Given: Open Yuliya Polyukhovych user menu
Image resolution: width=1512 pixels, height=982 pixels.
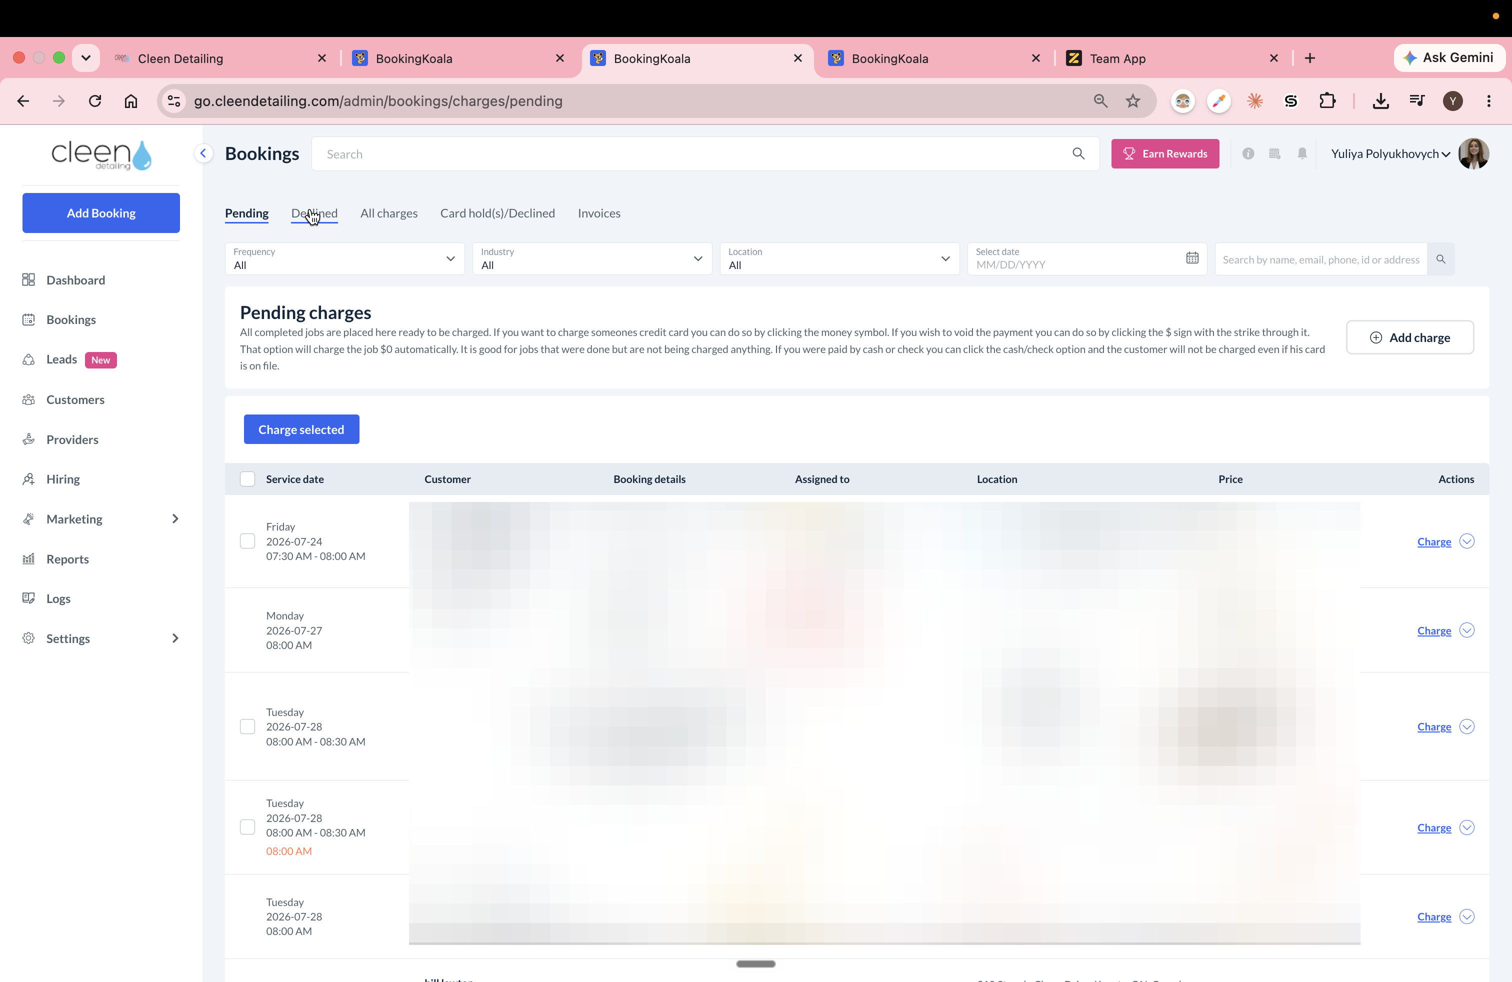Looking at the screenshot, I should point(1390,153).
